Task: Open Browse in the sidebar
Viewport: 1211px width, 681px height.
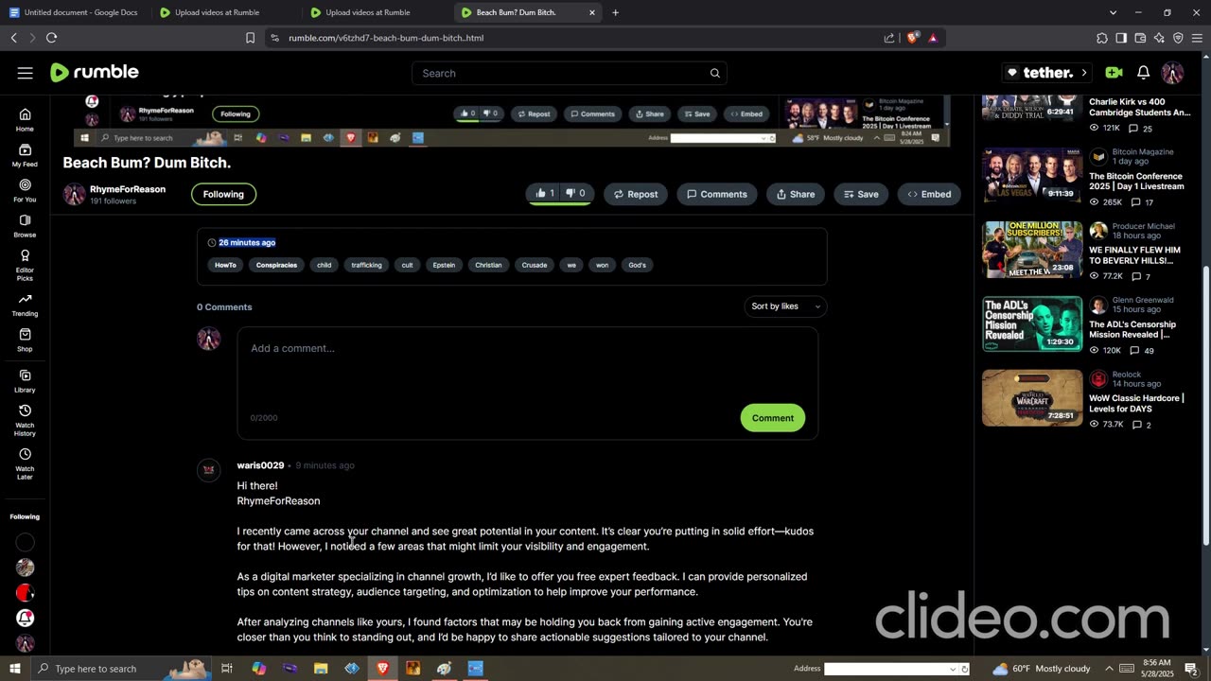Action: click(25, 225)
